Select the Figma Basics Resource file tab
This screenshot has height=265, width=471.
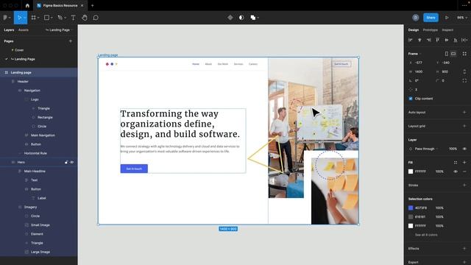pyautogui.click(x=60, y=5)
